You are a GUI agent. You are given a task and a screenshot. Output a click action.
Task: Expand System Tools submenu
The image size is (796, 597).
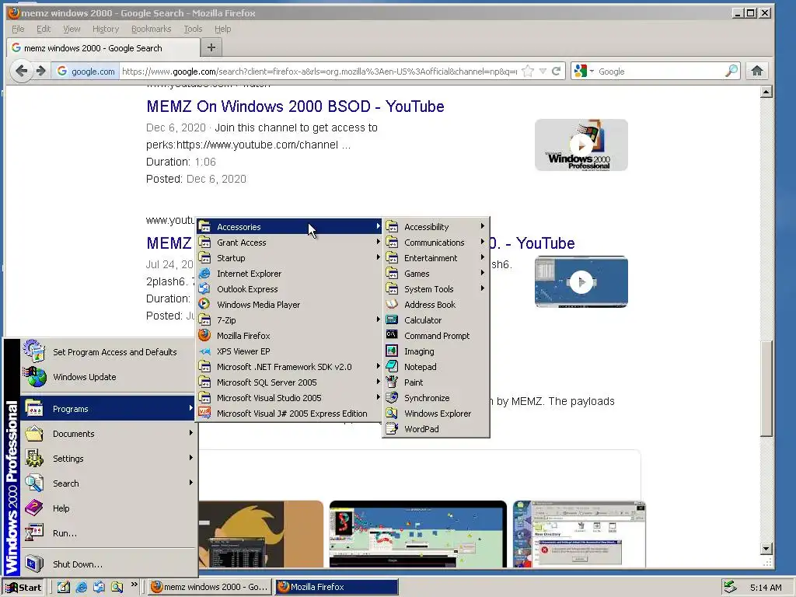(435, 289)
